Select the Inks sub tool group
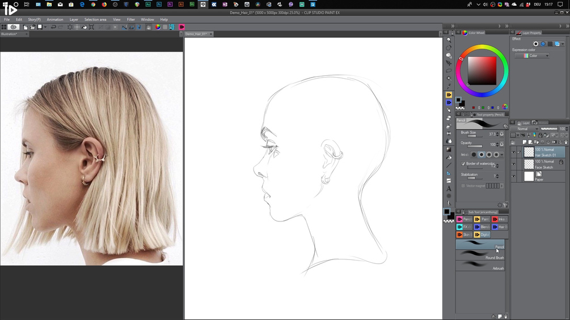 click(500, 219)
